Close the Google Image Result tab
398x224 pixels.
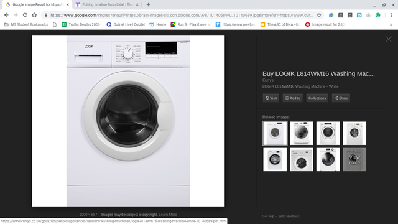click(x=68, y=4)
